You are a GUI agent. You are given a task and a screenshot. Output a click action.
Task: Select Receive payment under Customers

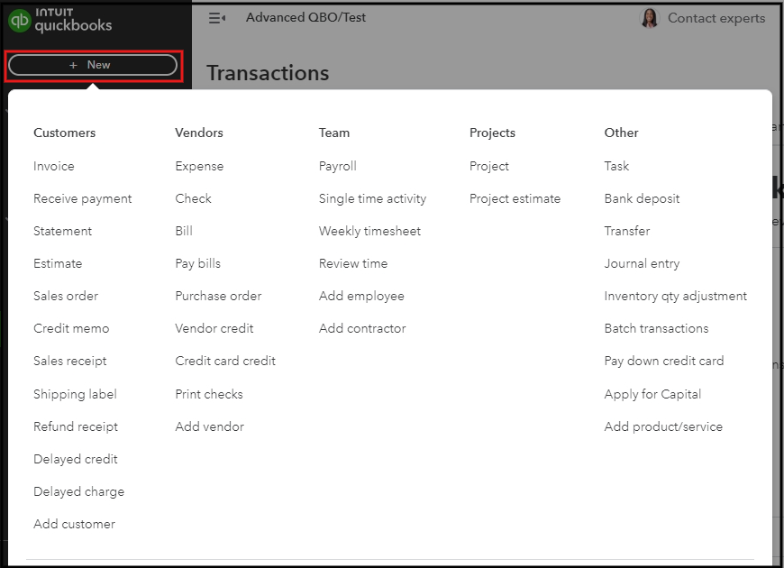82,198
